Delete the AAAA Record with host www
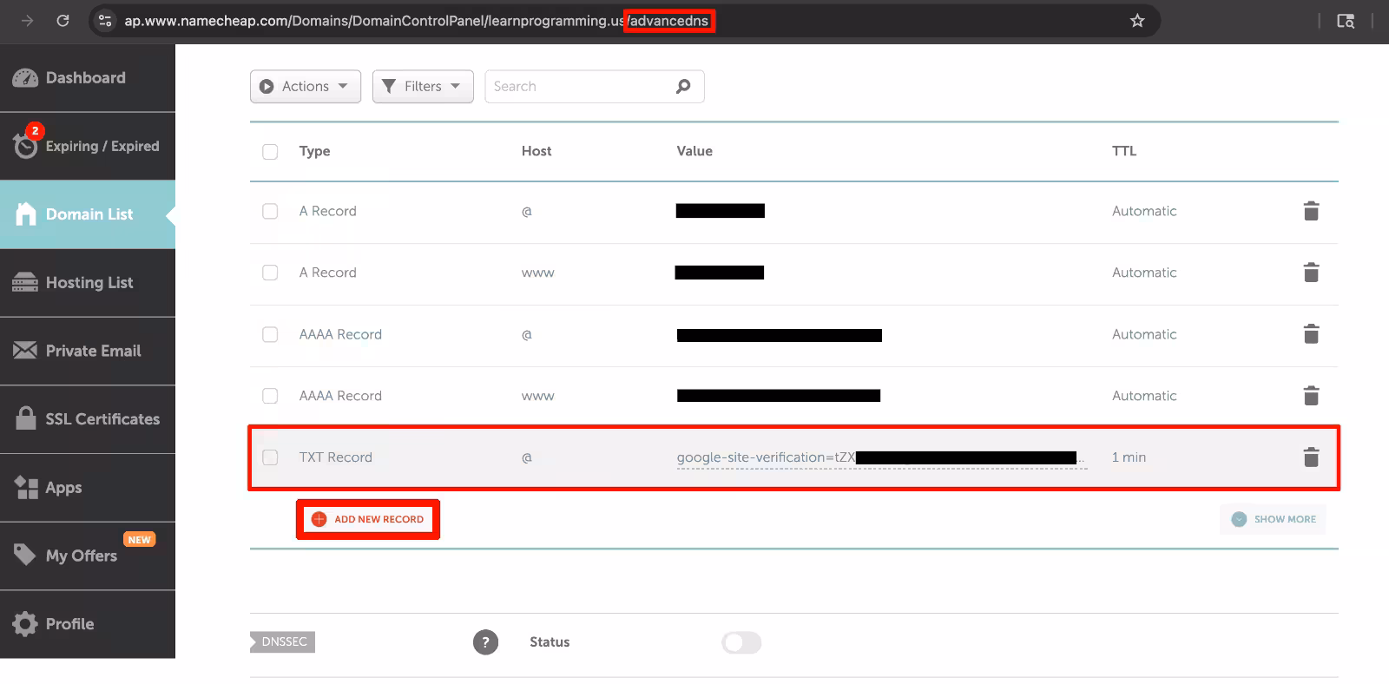Screen dimensions: 1389x684 [x=1311, y=396]
